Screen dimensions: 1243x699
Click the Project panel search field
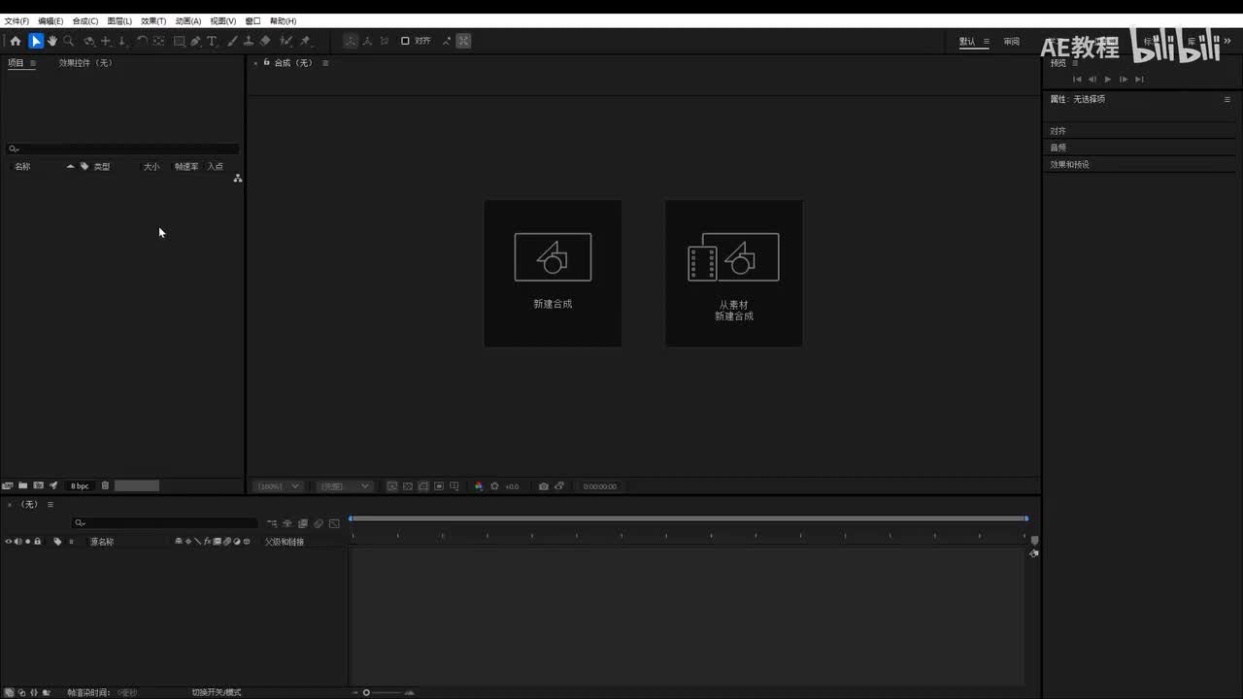(x=122, y=149)
